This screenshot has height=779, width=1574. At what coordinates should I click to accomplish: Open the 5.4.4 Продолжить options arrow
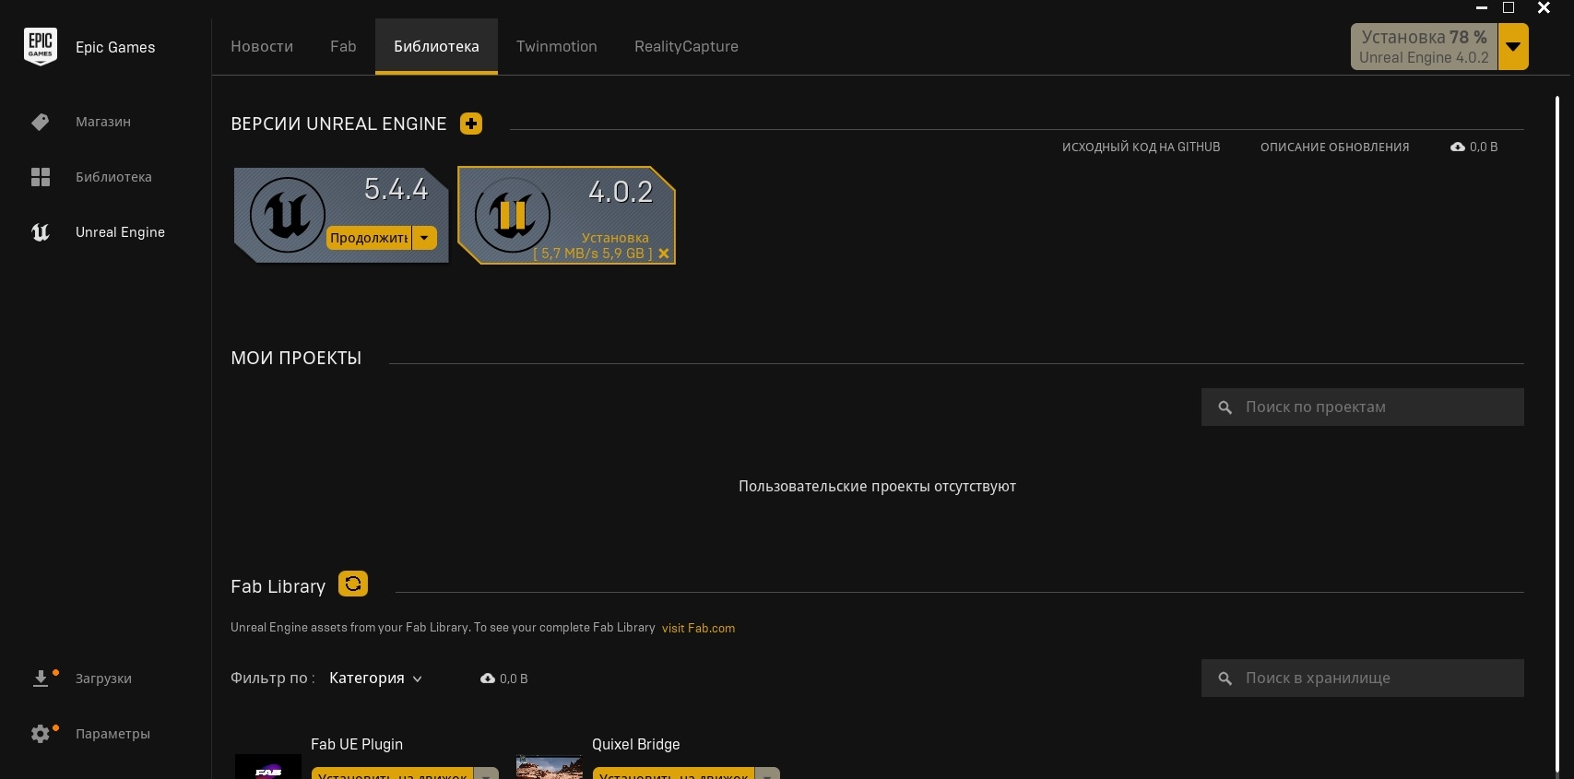[x=424, y=238]
